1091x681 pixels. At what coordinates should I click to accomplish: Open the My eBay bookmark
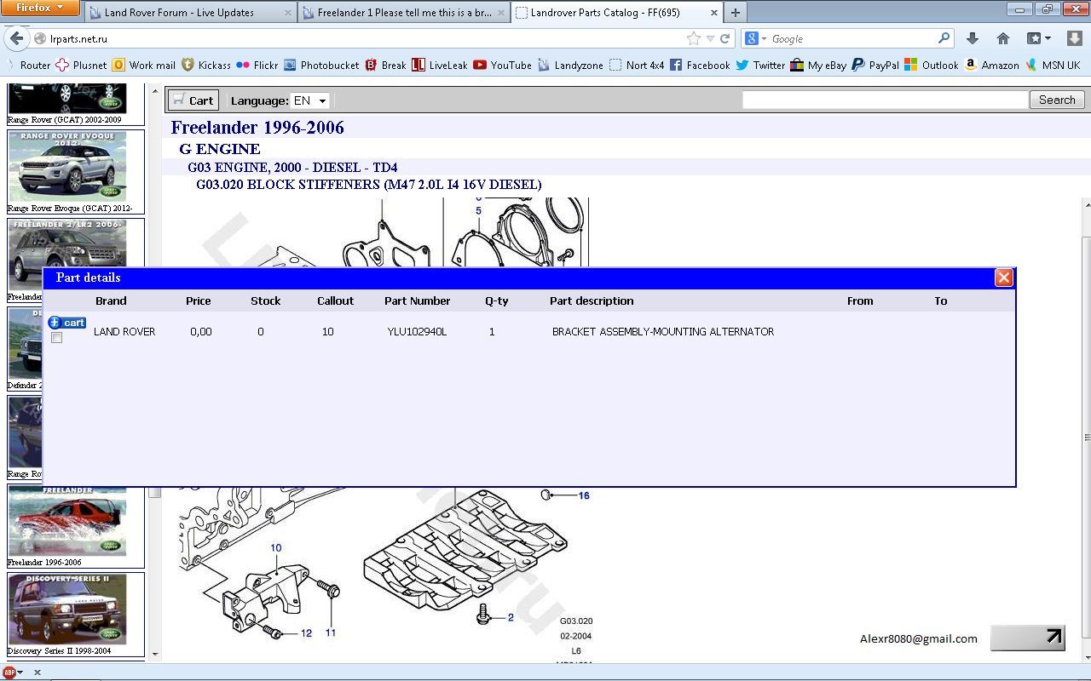tap(818, 65)
